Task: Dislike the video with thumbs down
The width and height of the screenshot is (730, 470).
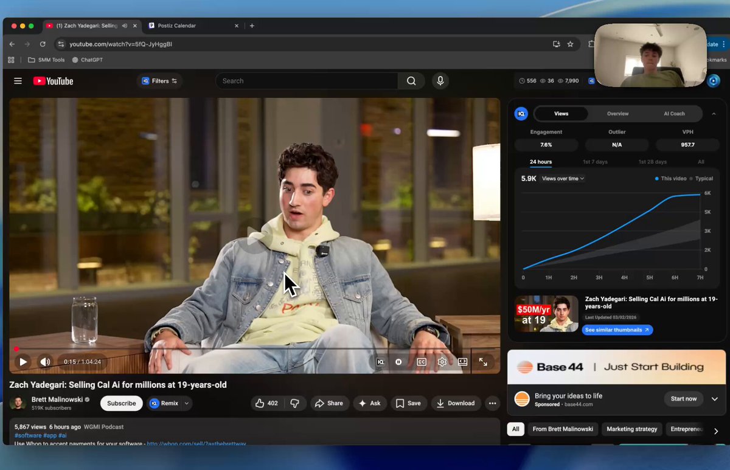Action: coord(294,403)
